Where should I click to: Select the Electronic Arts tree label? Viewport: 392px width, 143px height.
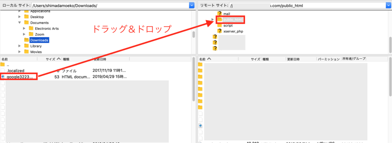(x=47, y=28)
